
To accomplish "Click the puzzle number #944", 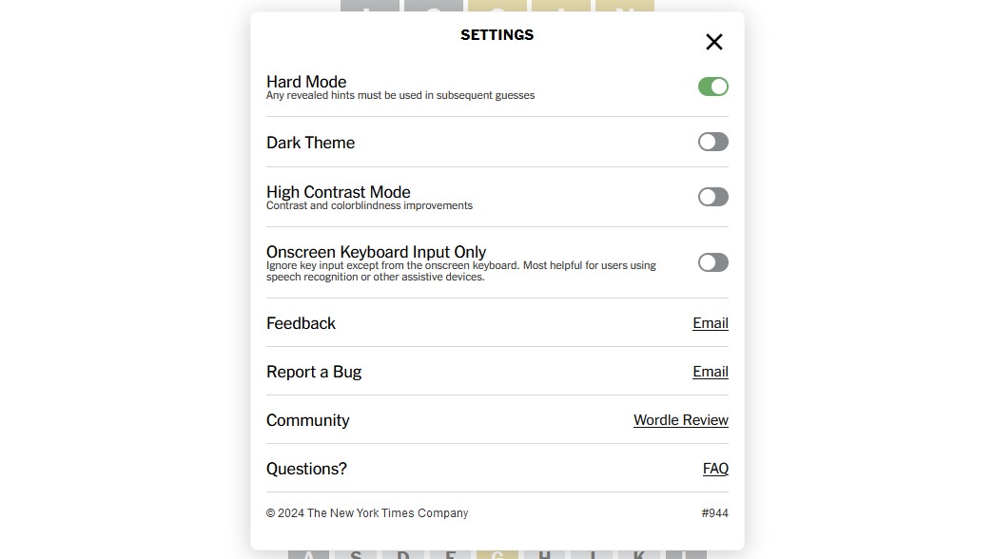I will 714,513.
